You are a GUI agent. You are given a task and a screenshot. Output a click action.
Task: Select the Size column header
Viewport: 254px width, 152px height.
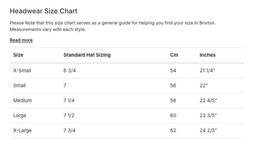point(18,55)
